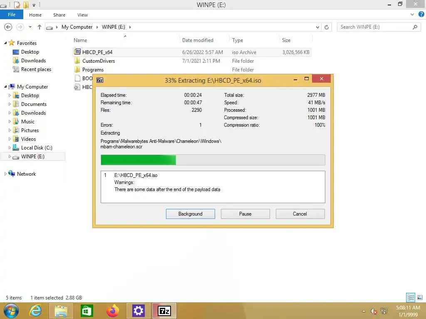Select Pictures in the navigation pane
Image resolution: width=426 pixels, height=319 pixels.
[30, 130]
